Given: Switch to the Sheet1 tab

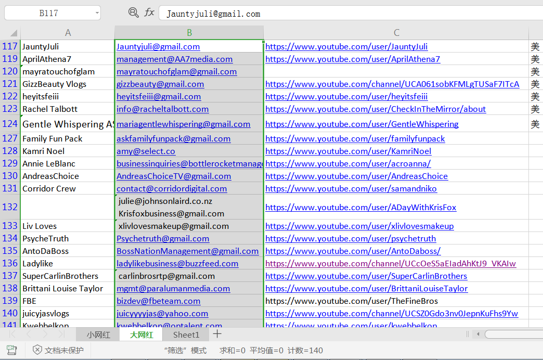Looking at the screenshot, I should coord(186,335).
